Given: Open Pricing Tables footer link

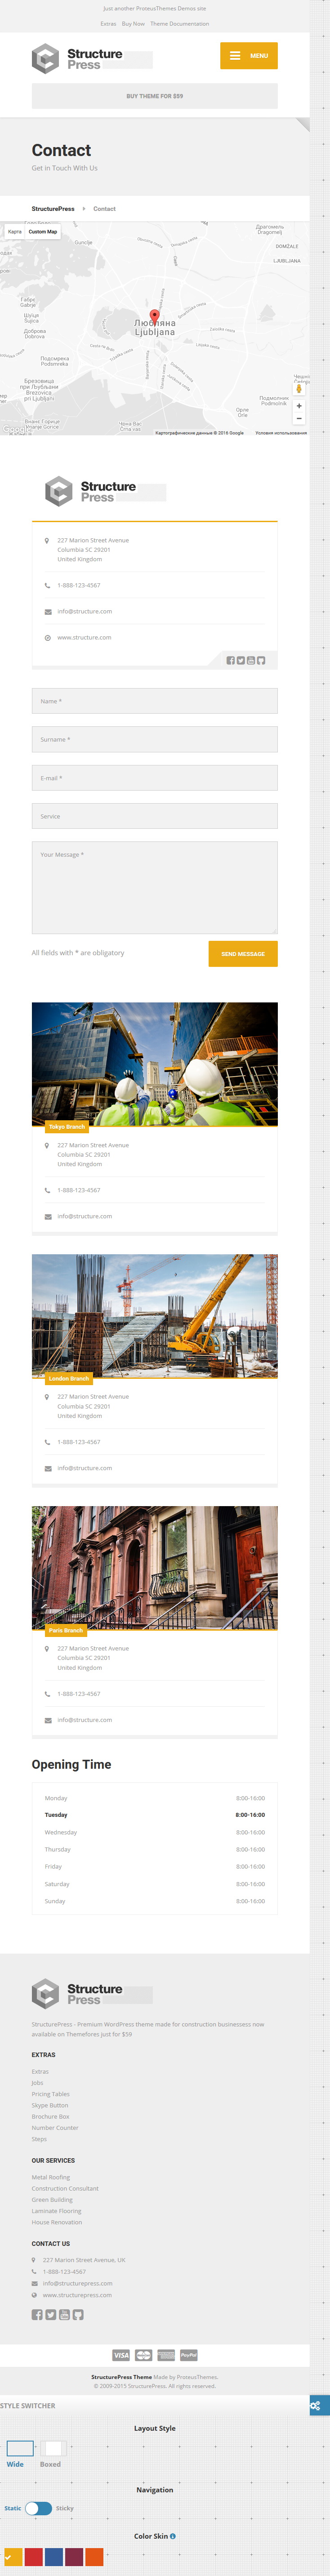Looking at the screenshot, I should 50,2094.
